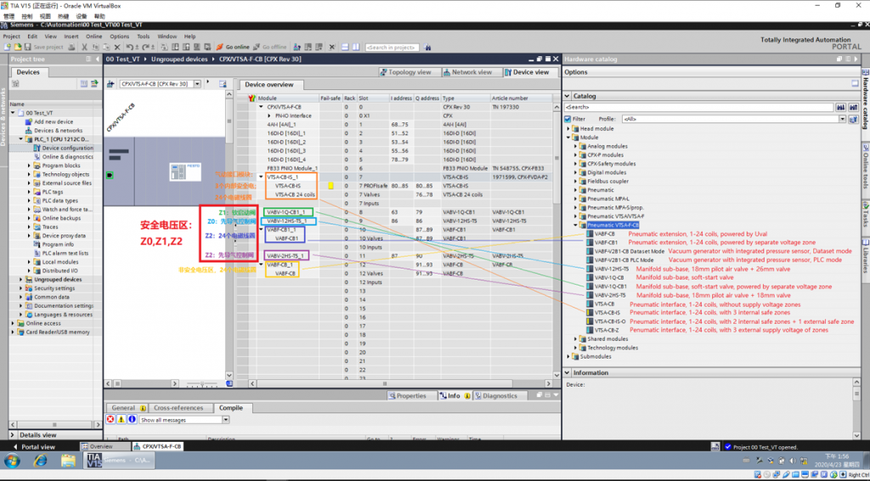Open the Options menu
870x481 pixels.
119,37
